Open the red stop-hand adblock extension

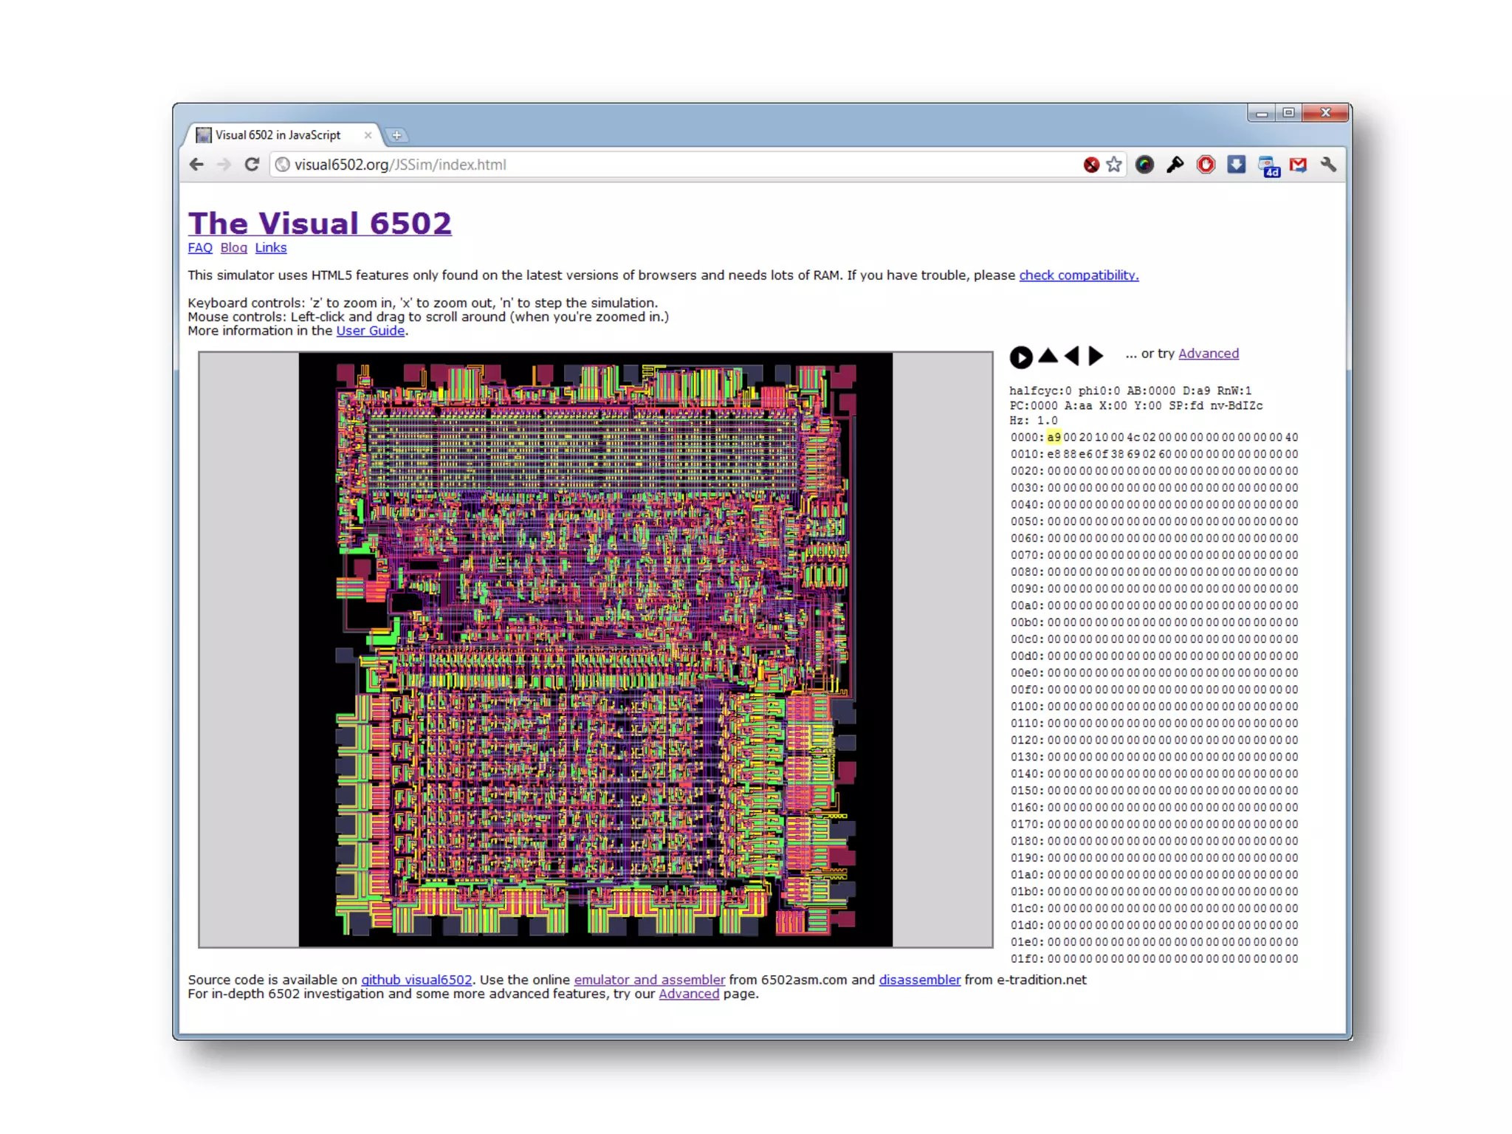pyautogui.click(x=1206, y=165)
